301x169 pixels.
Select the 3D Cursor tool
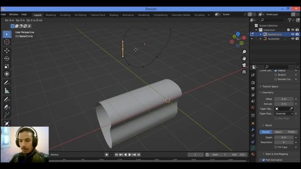tap(7, 42)
